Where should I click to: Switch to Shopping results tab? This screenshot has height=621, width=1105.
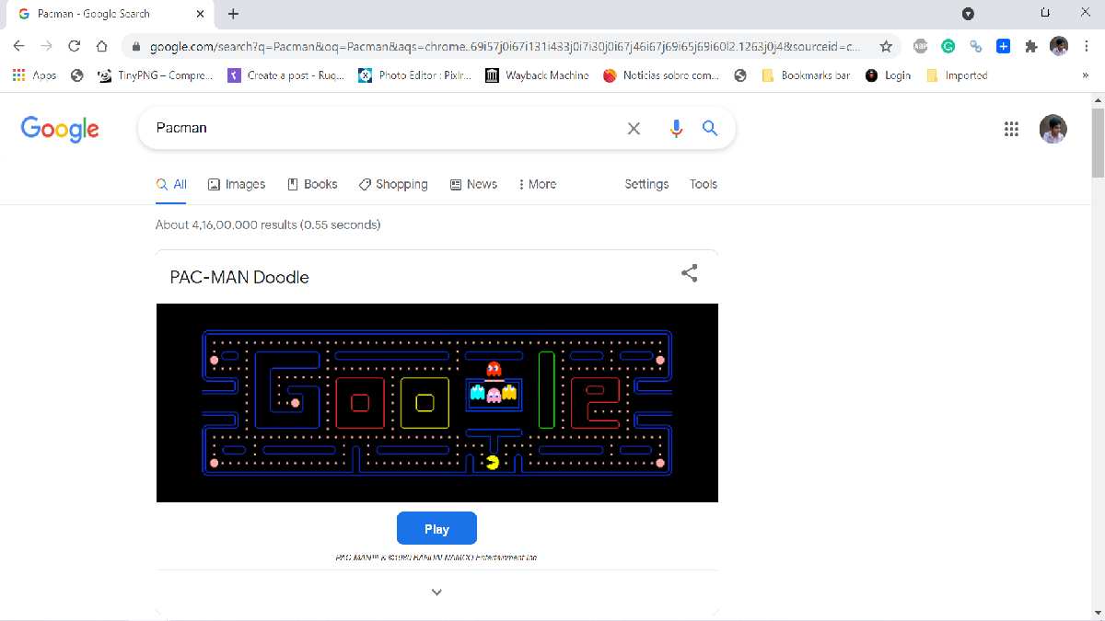[x=393, y=184]
